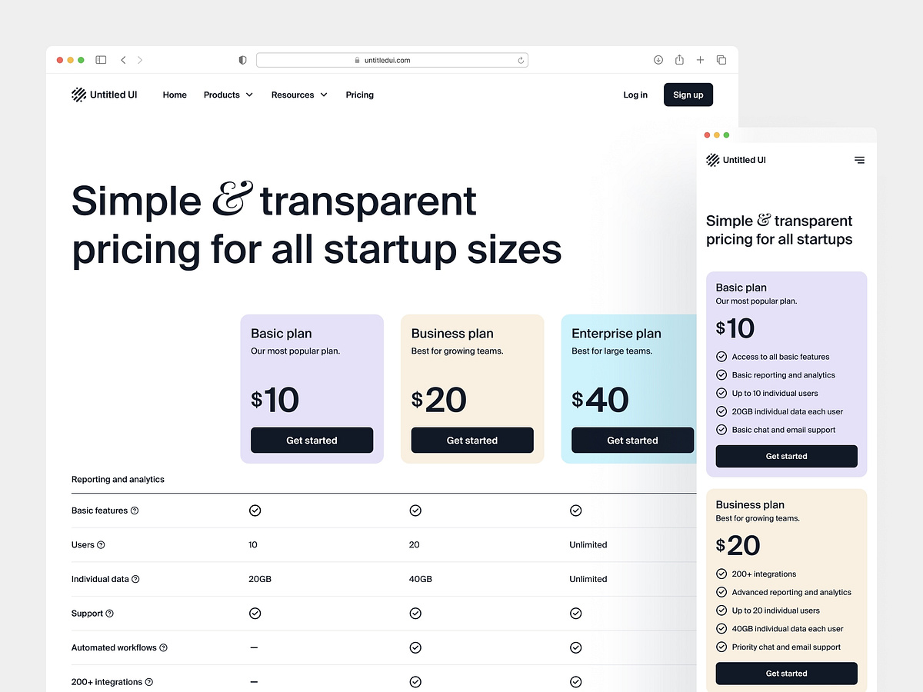Select Home in the navigation bar
The width and height of the screenshot is (923, 692).
pyautogui.click(x=175, y=95)
